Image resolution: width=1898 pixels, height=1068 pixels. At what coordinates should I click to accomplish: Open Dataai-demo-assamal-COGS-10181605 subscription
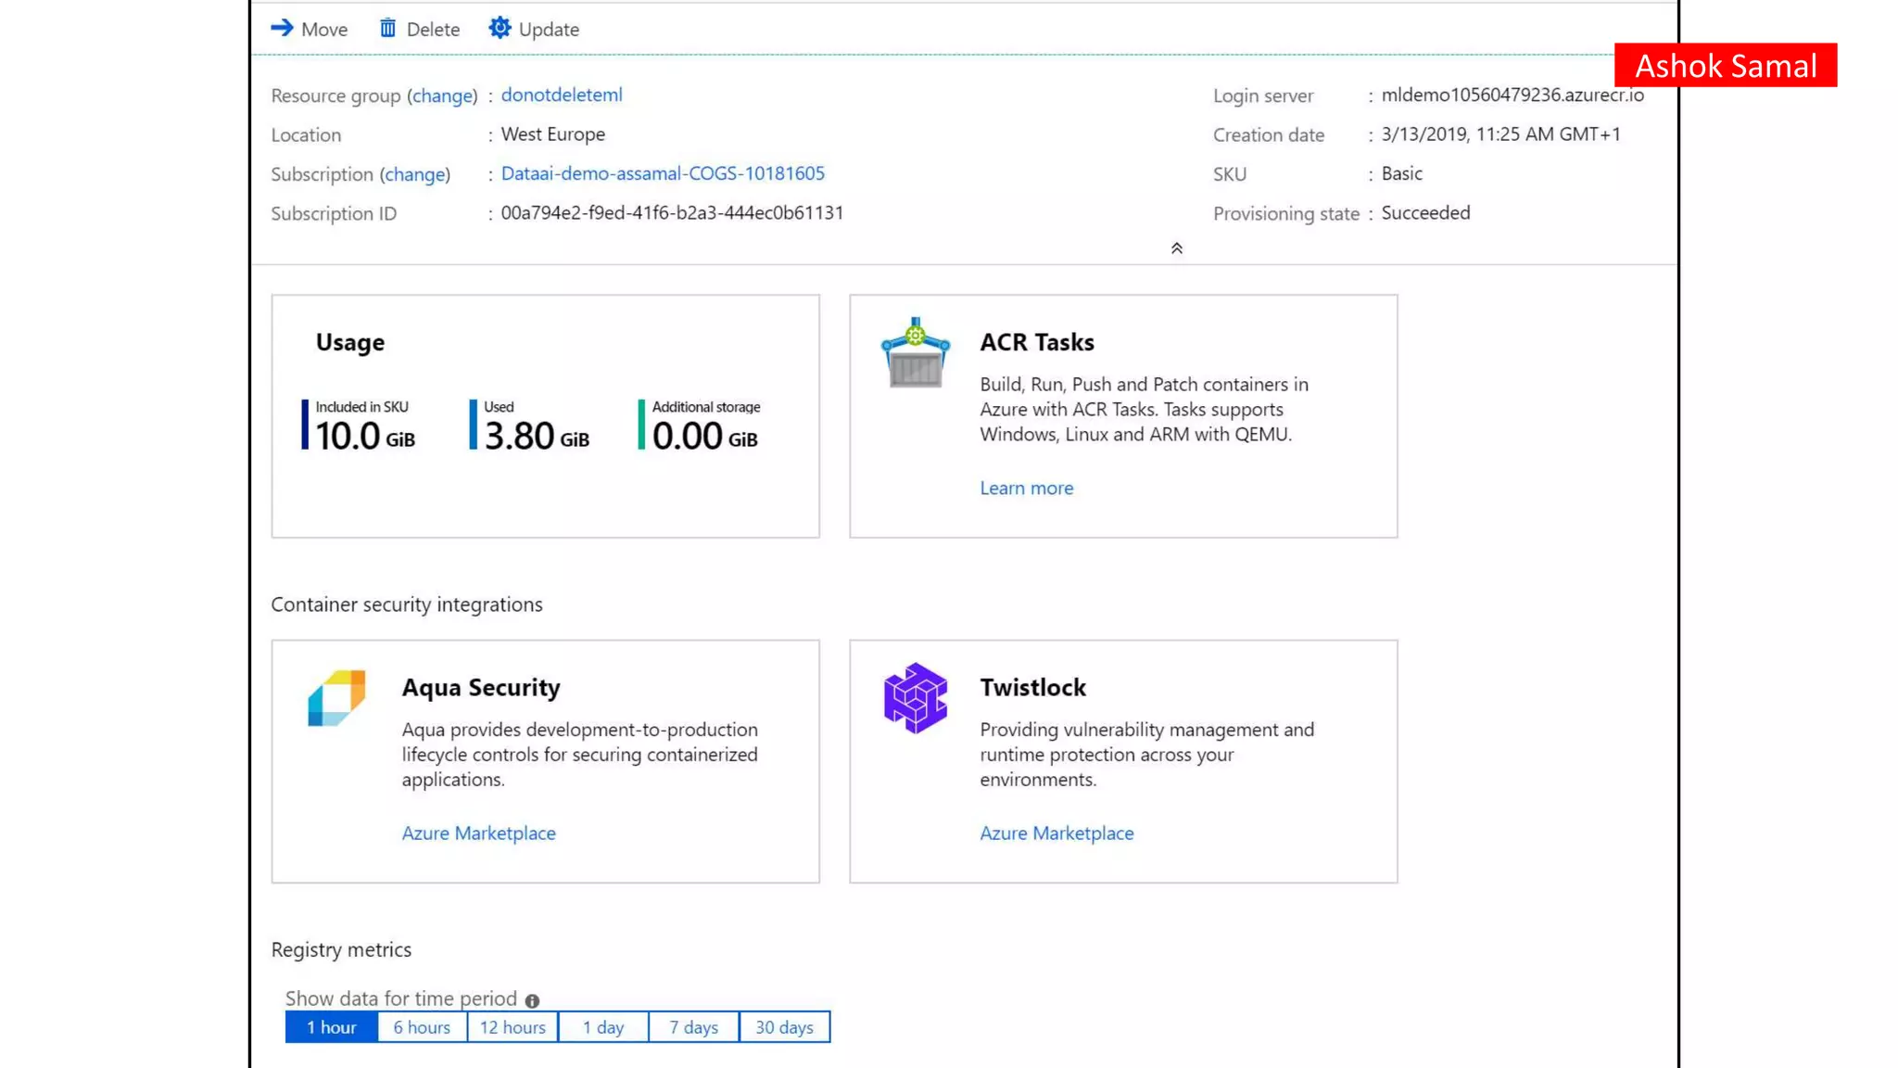[663, 173]
